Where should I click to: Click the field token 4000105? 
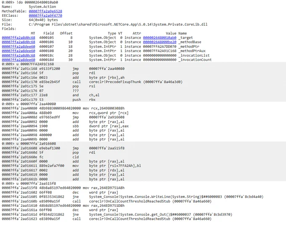tap(47, 38)
